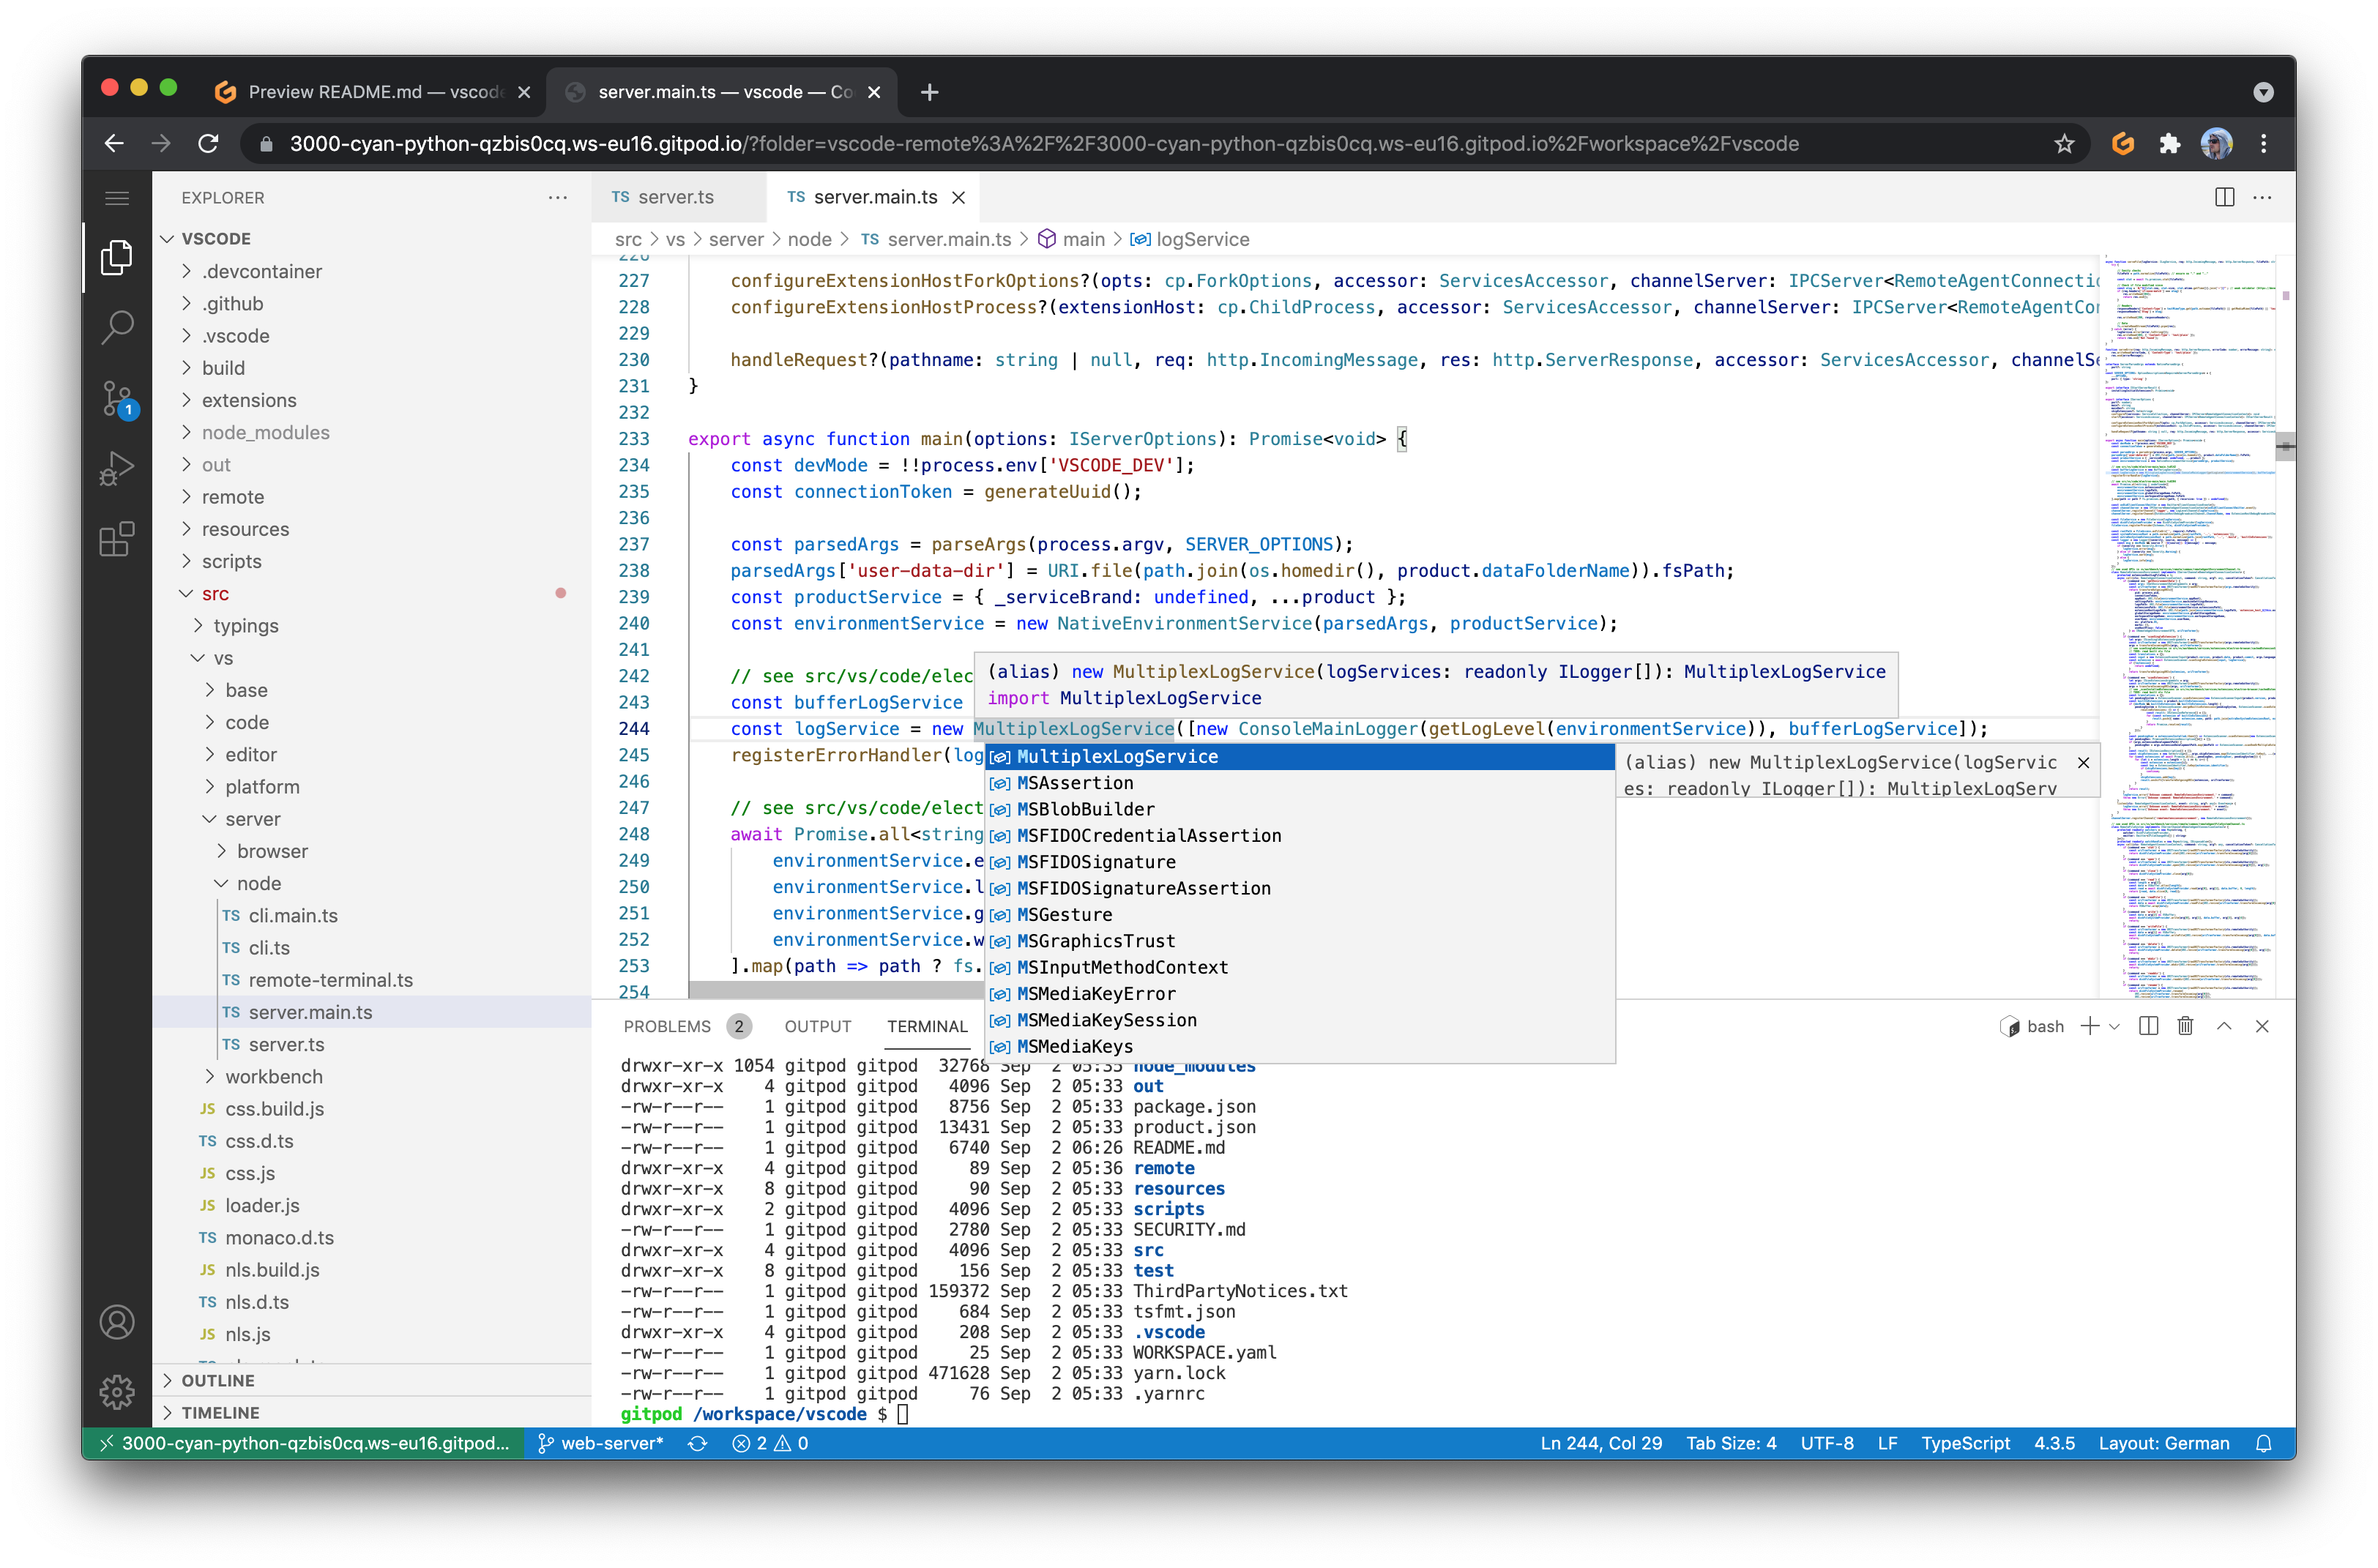The image size is (2378, 1568).
Task: Open the Source Control view
Action: point(117,398)
